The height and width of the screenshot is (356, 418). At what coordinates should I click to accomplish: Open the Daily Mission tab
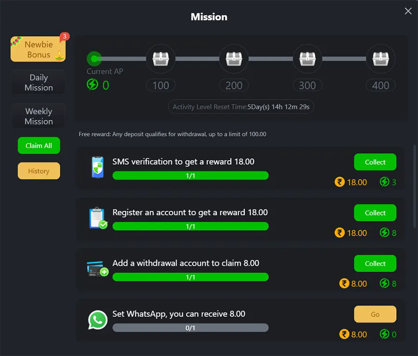[x=38, y=83]
